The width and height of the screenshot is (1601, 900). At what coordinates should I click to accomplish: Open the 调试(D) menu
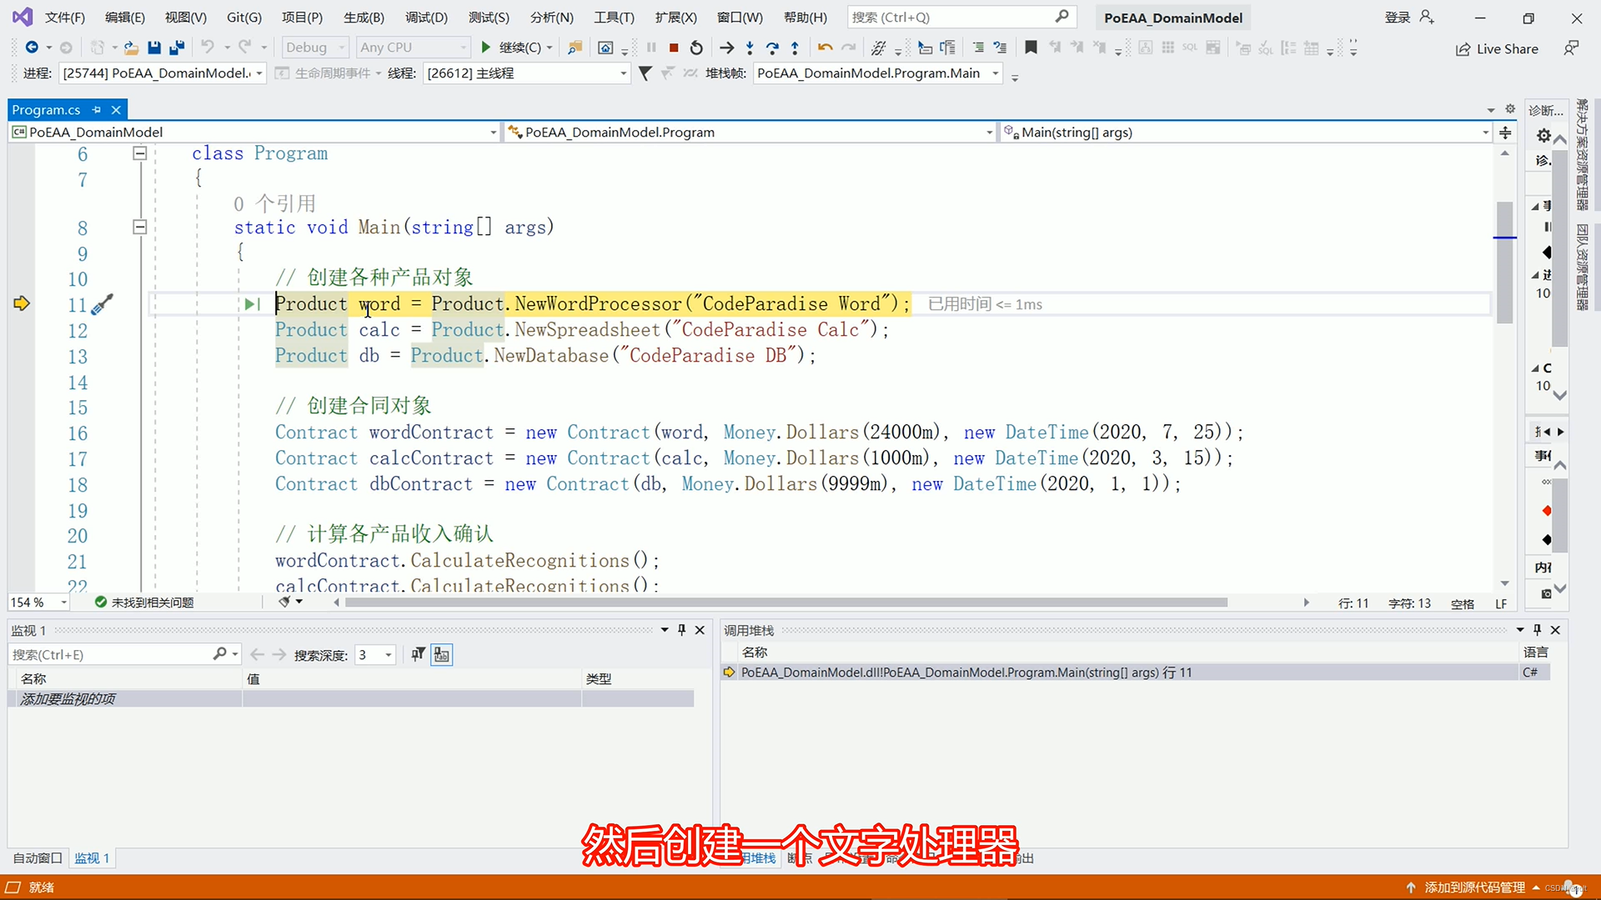pos(426,17)
